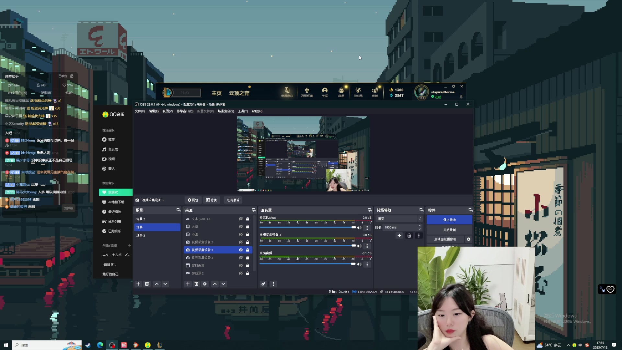Screen dimensions: 622x350
Task: Mute the 麦克风/Aux speaker icon
Action: (x=359, y=227)
